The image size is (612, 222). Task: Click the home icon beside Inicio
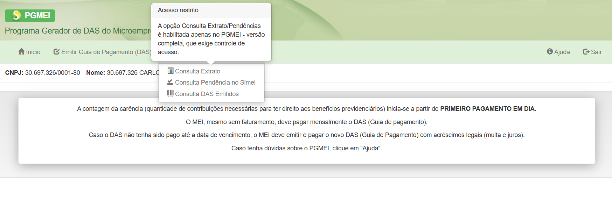coord(22,52)
